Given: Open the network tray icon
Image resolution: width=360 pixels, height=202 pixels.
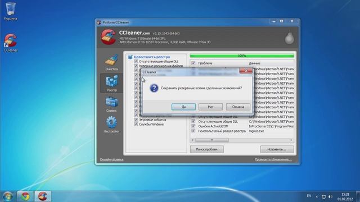Looking at the screenshot, I should 324,196.
